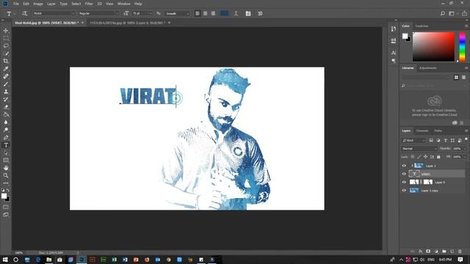Open the Properties panel icon

point(394,41)
